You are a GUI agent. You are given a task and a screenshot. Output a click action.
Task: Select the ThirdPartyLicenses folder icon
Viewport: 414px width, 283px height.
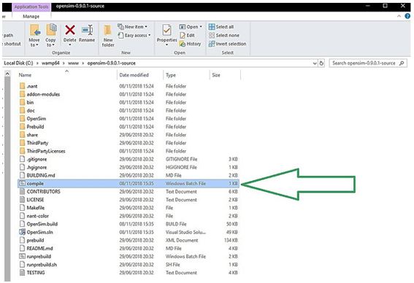pos(23,151)
